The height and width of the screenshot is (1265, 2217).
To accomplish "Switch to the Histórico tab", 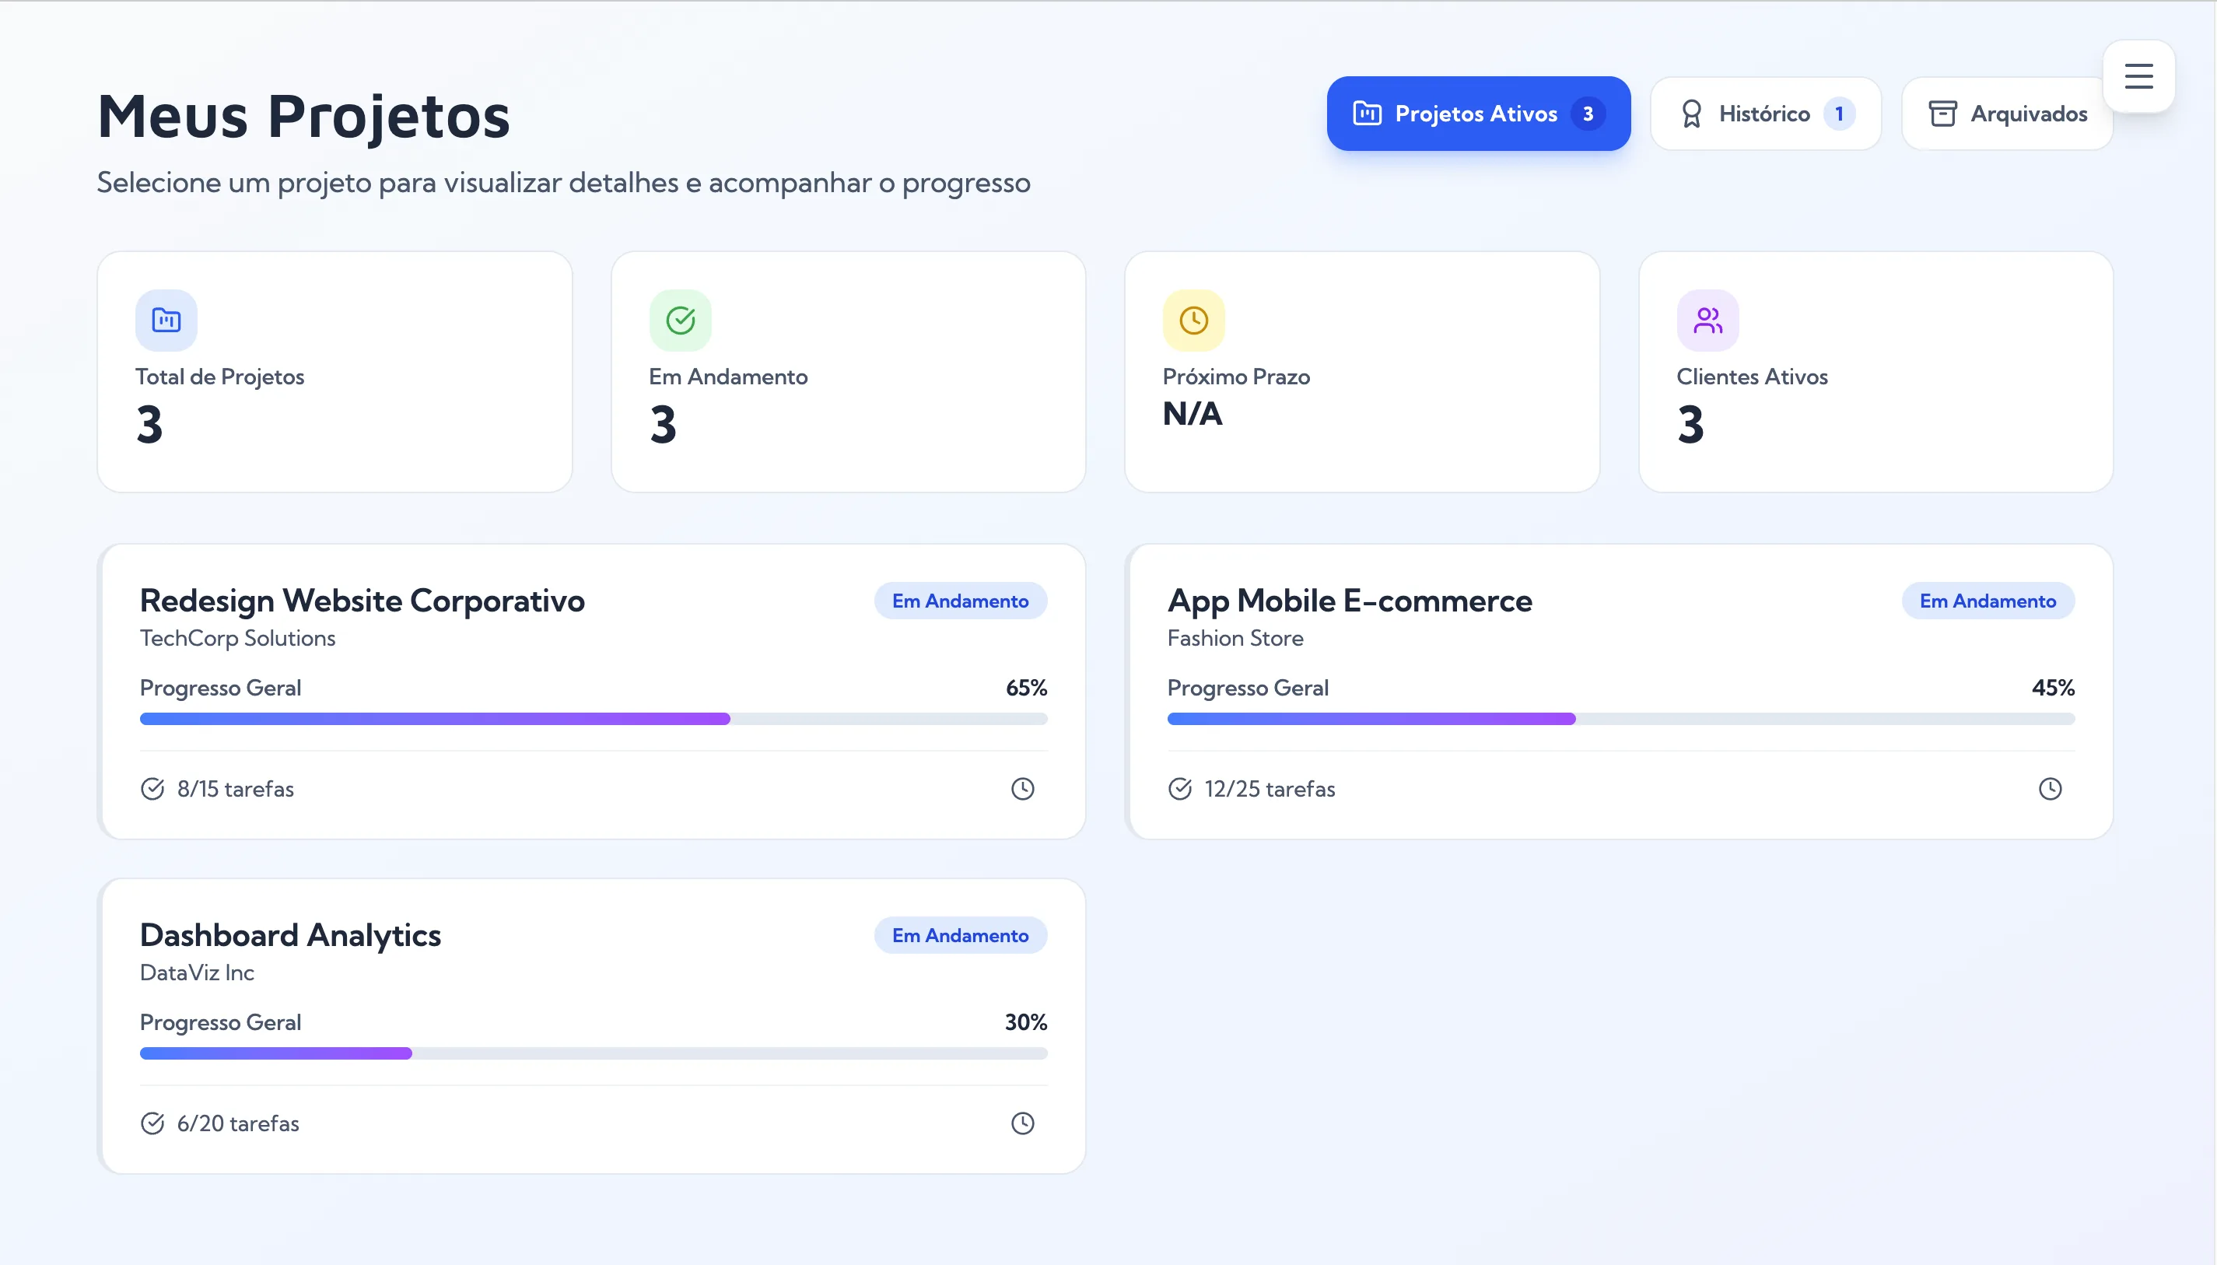I will click(1765, 114).
